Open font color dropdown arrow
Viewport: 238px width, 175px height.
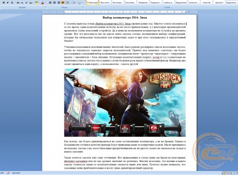[x=45, y=3]
